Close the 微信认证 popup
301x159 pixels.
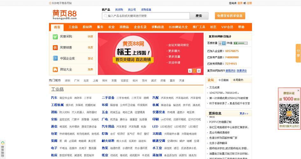pos(298,90)
